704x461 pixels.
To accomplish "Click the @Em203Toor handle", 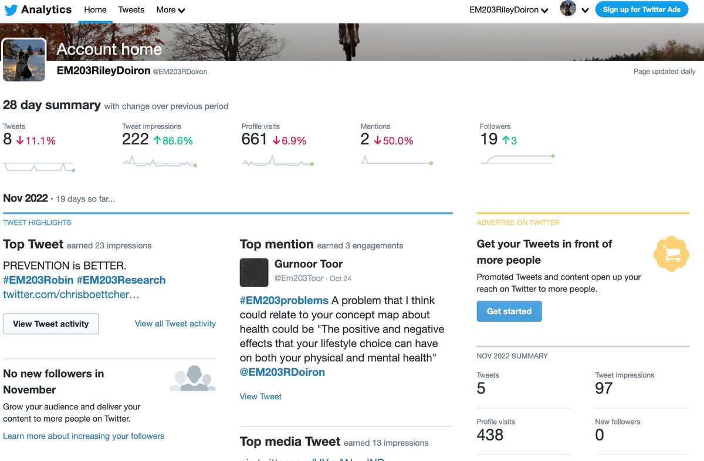I will [299, 278].
